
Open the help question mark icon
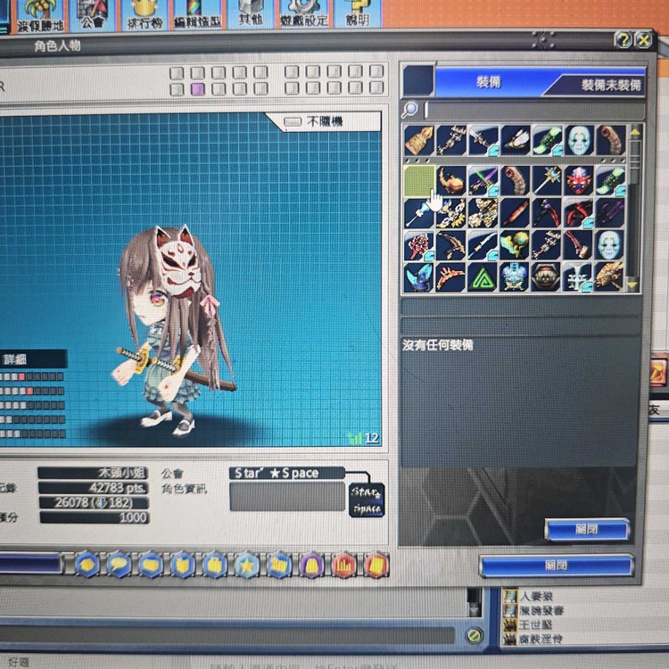(x=623, y=40)
